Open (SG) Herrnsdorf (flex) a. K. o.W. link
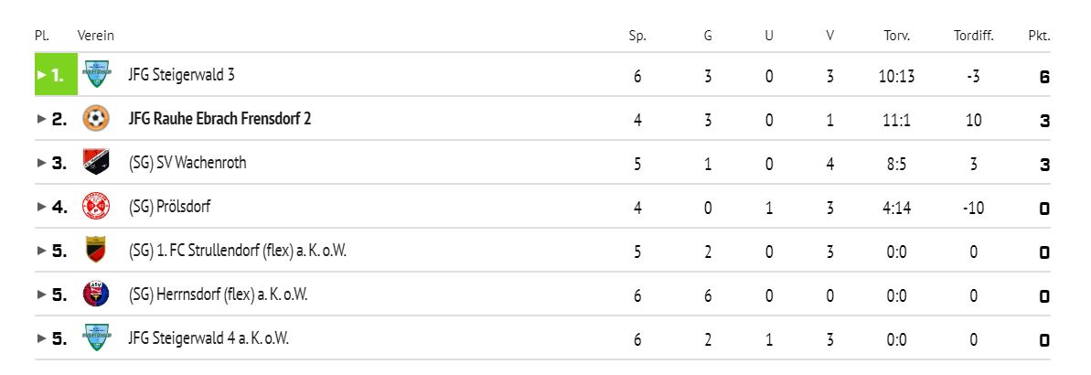The width and height of the screenshot is (1091, 375). (x=218, y=295)
